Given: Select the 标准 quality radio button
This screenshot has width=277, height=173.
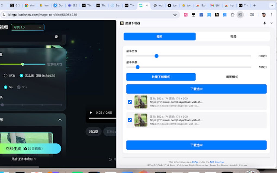Looking at the screenshot, I should pyautogui.click(x=5, y=76).
